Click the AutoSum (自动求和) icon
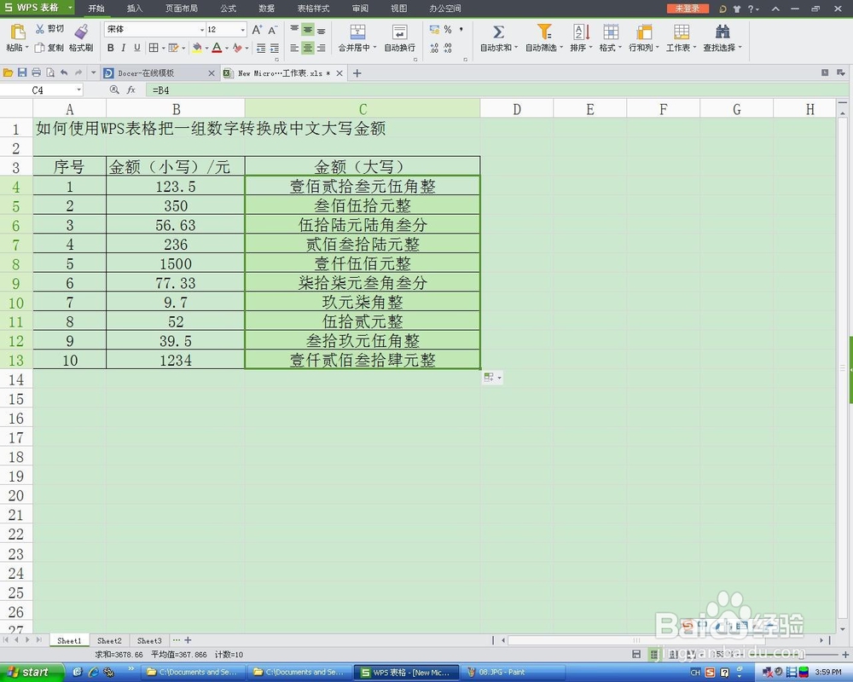Viewport: 853px width, 682px height. 497,31
